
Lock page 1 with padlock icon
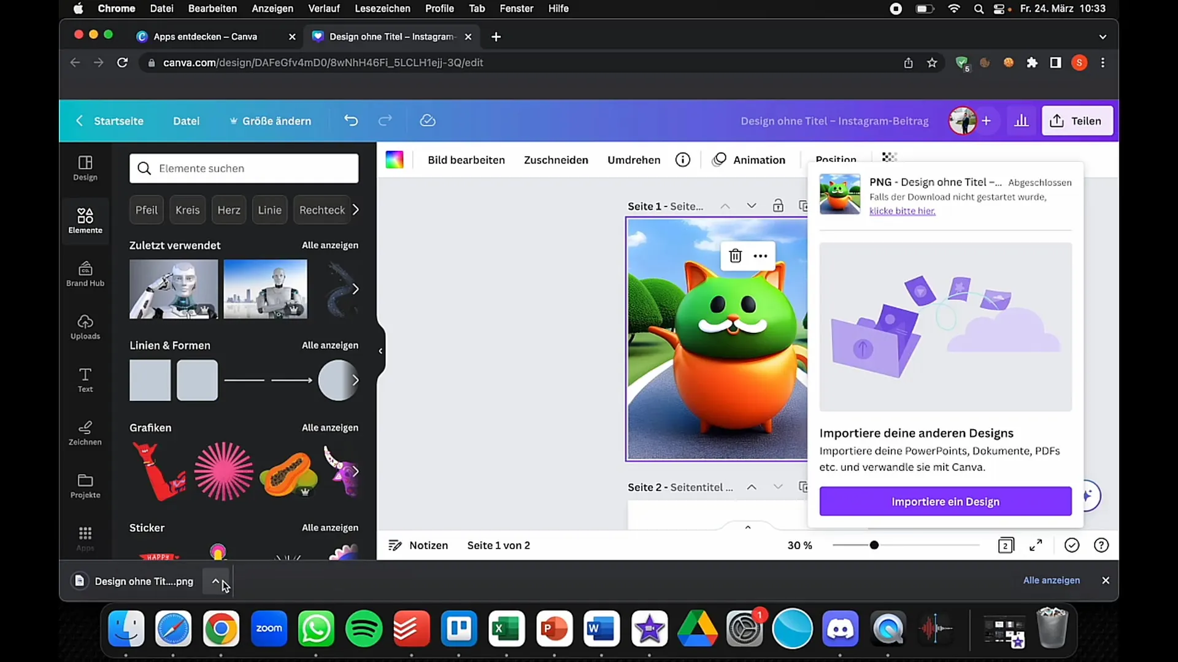(x=778, y=206)
